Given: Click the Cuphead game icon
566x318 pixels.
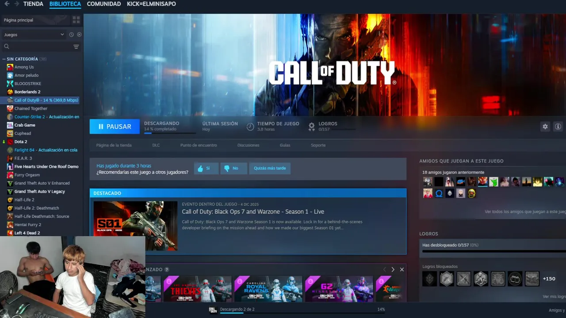Looking at the screenshot, I should pyautogui.click(x=10, y=133).
